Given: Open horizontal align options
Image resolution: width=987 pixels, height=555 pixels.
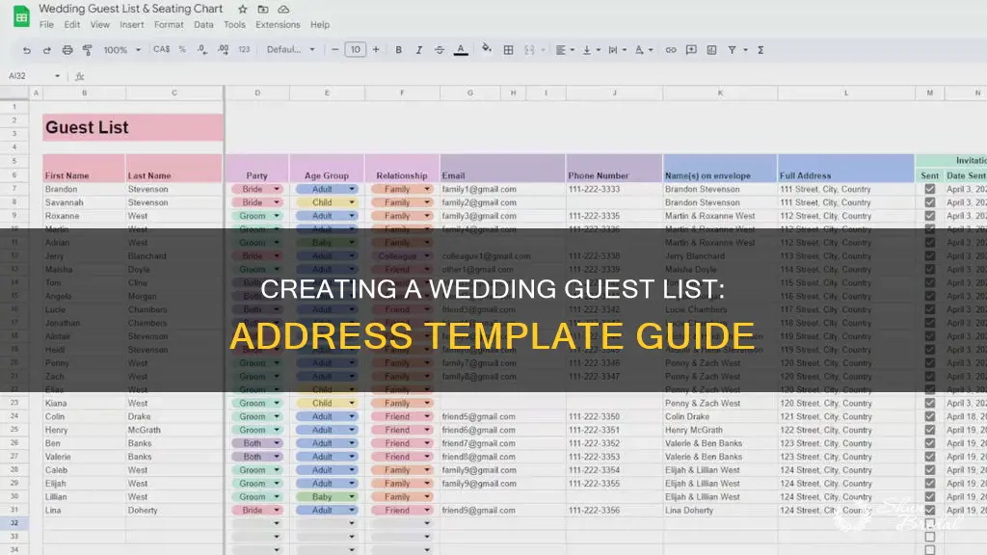Looking at the screenshot, I should point(564,50).
